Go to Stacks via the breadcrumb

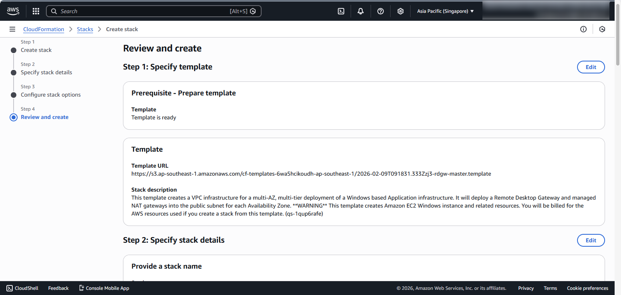click(85, 29)
